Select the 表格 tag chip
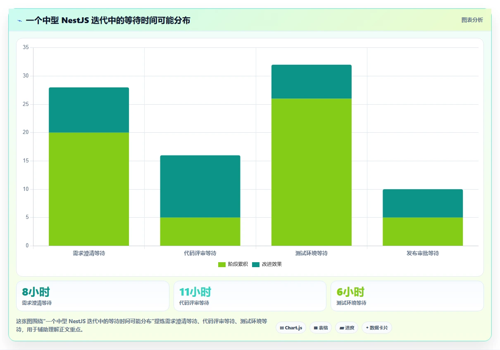Viewport: 500px width, 350px height. (x=321, y=328)
